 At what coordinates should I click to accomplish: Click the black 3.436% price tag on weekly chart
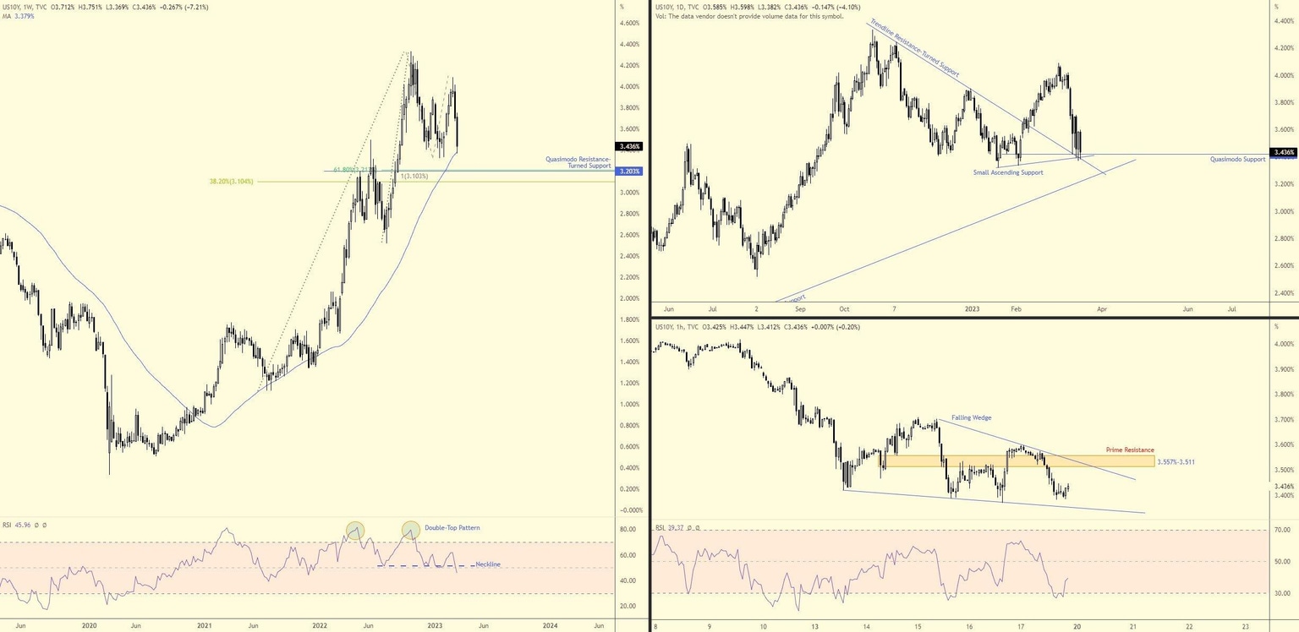[x=630, y=146]
